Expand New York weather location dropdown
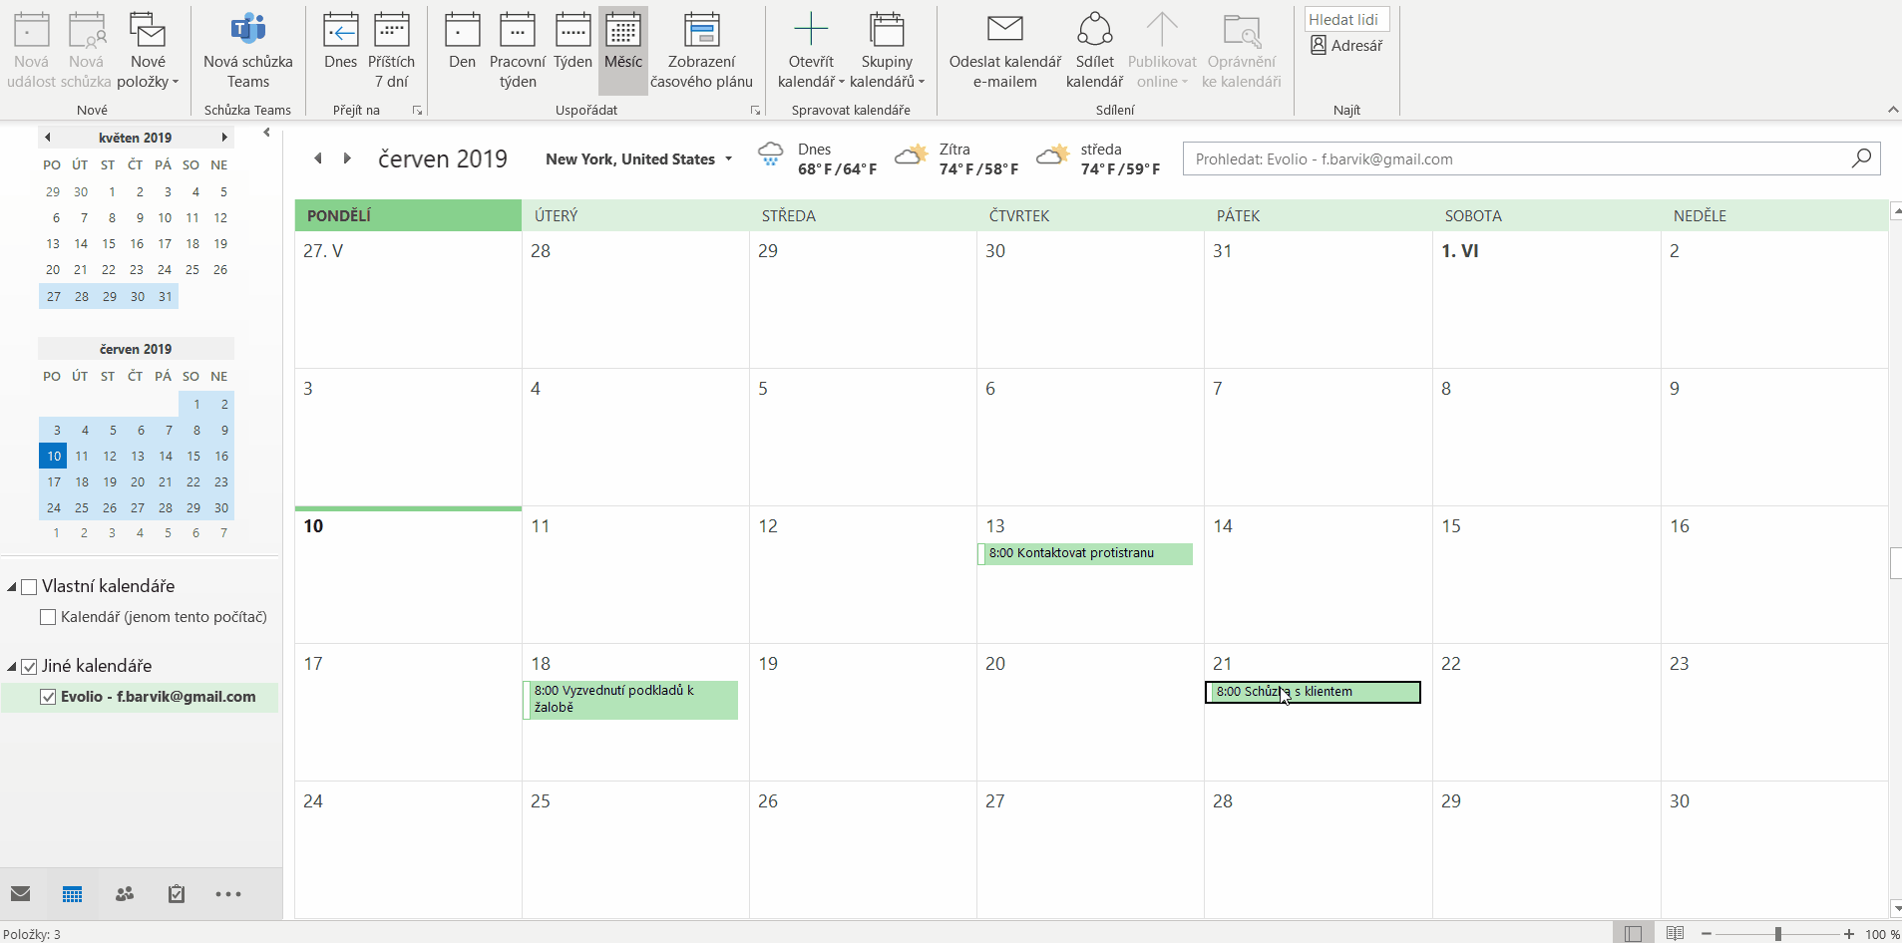This screenshot has height=943, width=1902. coord(729,159)
